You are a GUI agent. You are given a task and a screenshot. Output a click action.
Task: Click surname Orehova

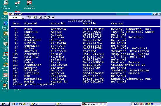(57, 48)
